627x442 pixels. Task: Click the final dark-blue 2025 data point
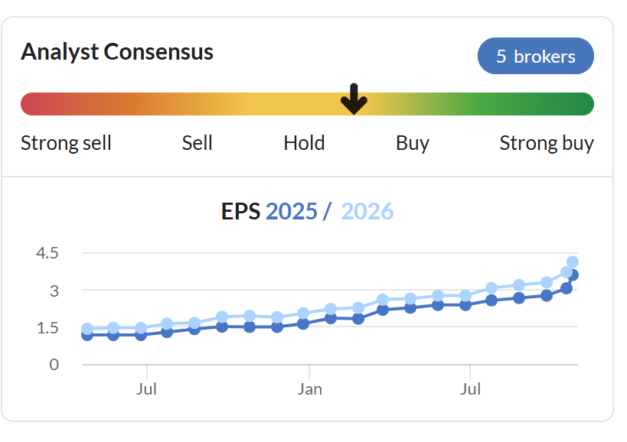573,275
